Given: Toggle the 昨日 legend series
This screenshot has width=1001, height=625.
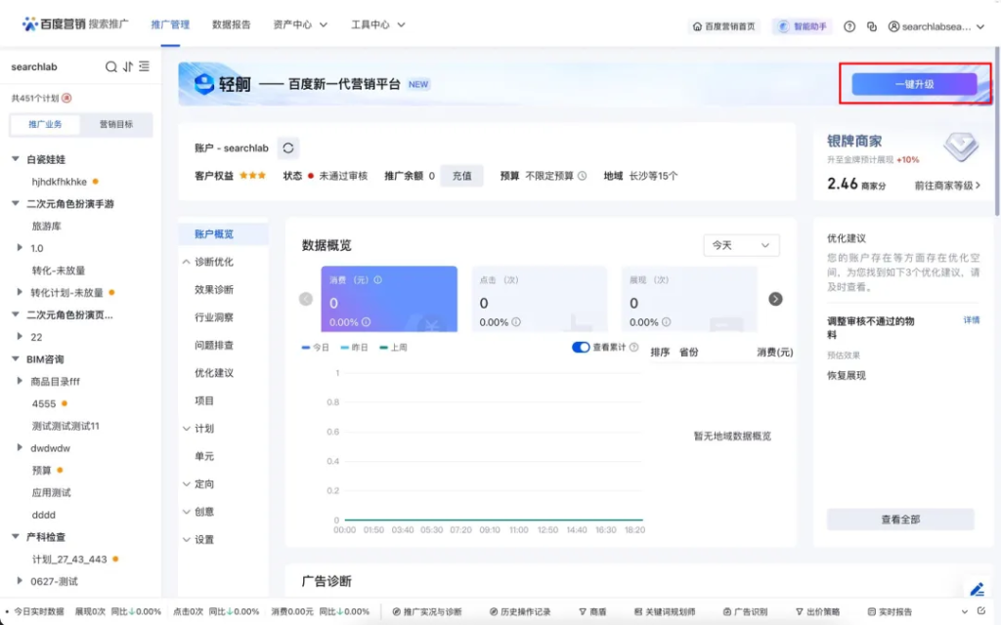Looking at the screenshot, I should point(354,348).
